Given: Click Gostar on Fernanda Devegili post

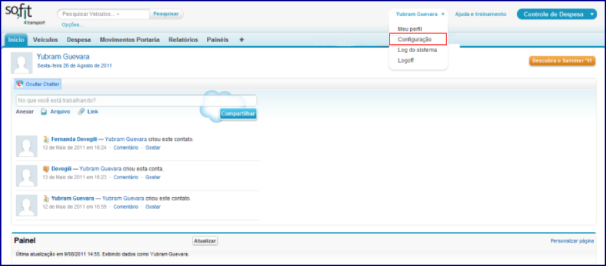Looking at the screenshot, I should [152, 148].
